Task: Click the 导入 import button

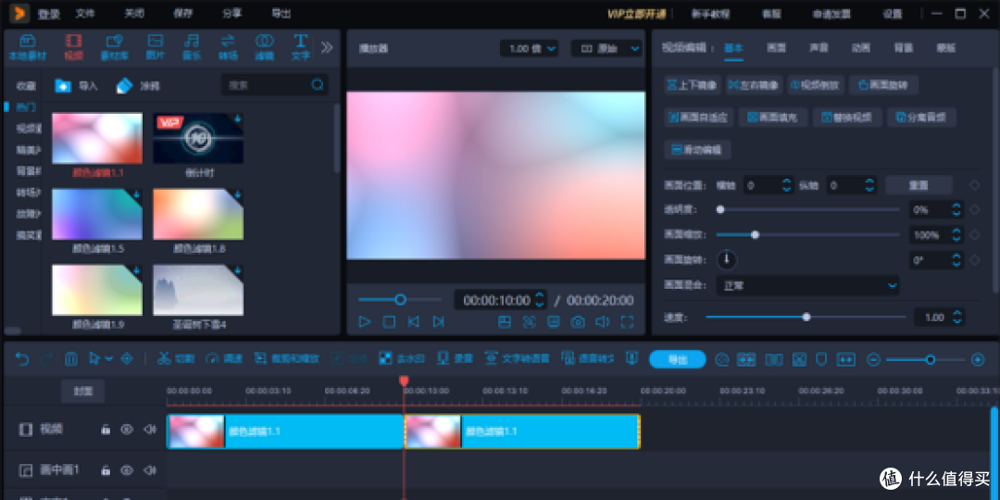Action: (77, 85)
